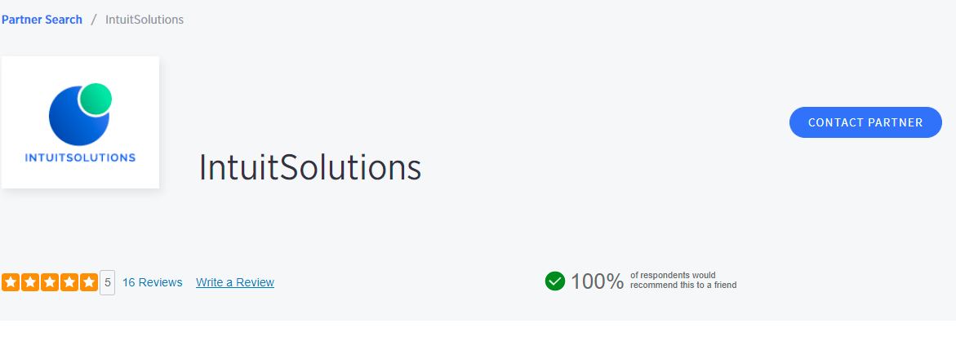Click the green recommendation checkmark icon
Viewport: 956px width, 341px height.
[555, 281]
